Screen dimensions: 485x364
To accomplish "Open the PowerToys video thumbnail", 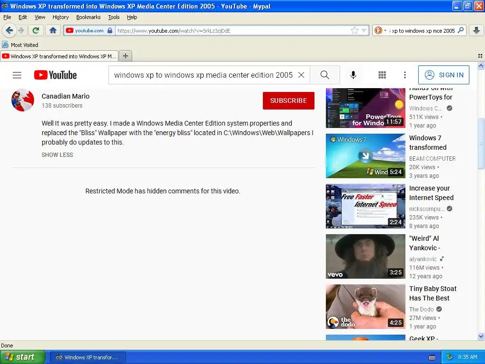I will pos(365,108).
